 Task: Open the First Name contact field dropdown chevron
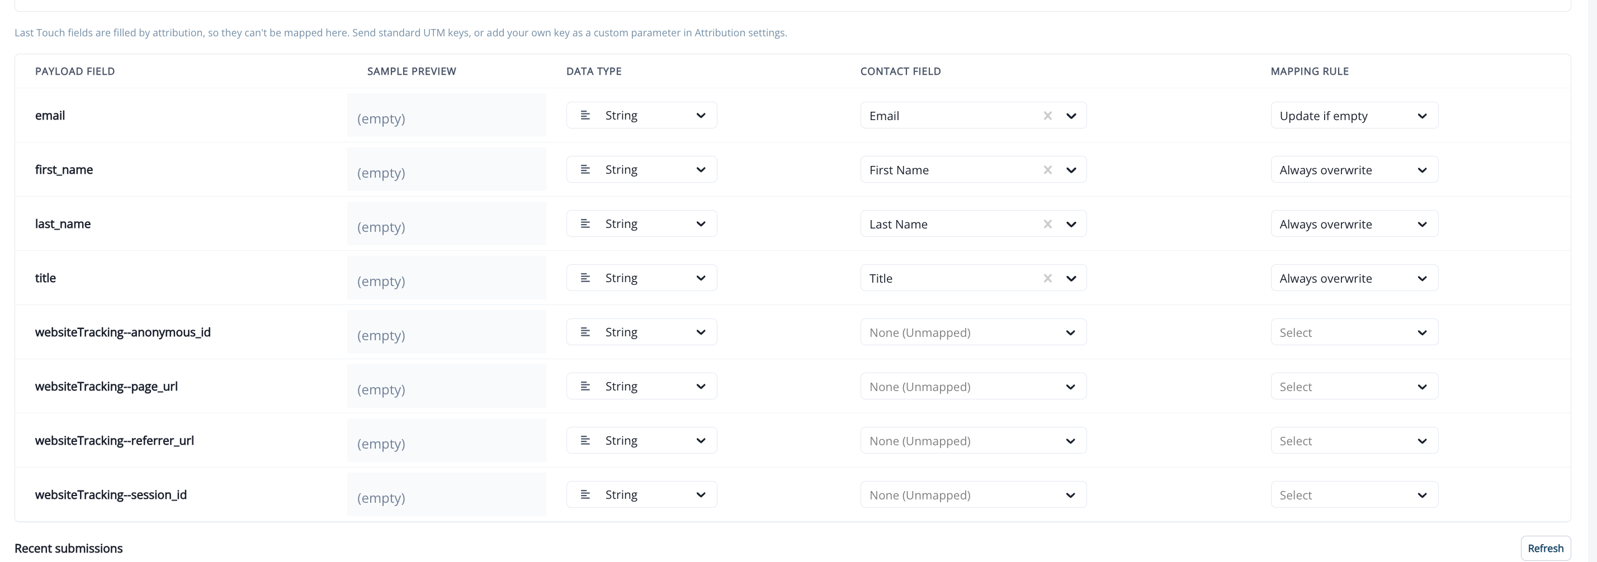coord(1071,170)
